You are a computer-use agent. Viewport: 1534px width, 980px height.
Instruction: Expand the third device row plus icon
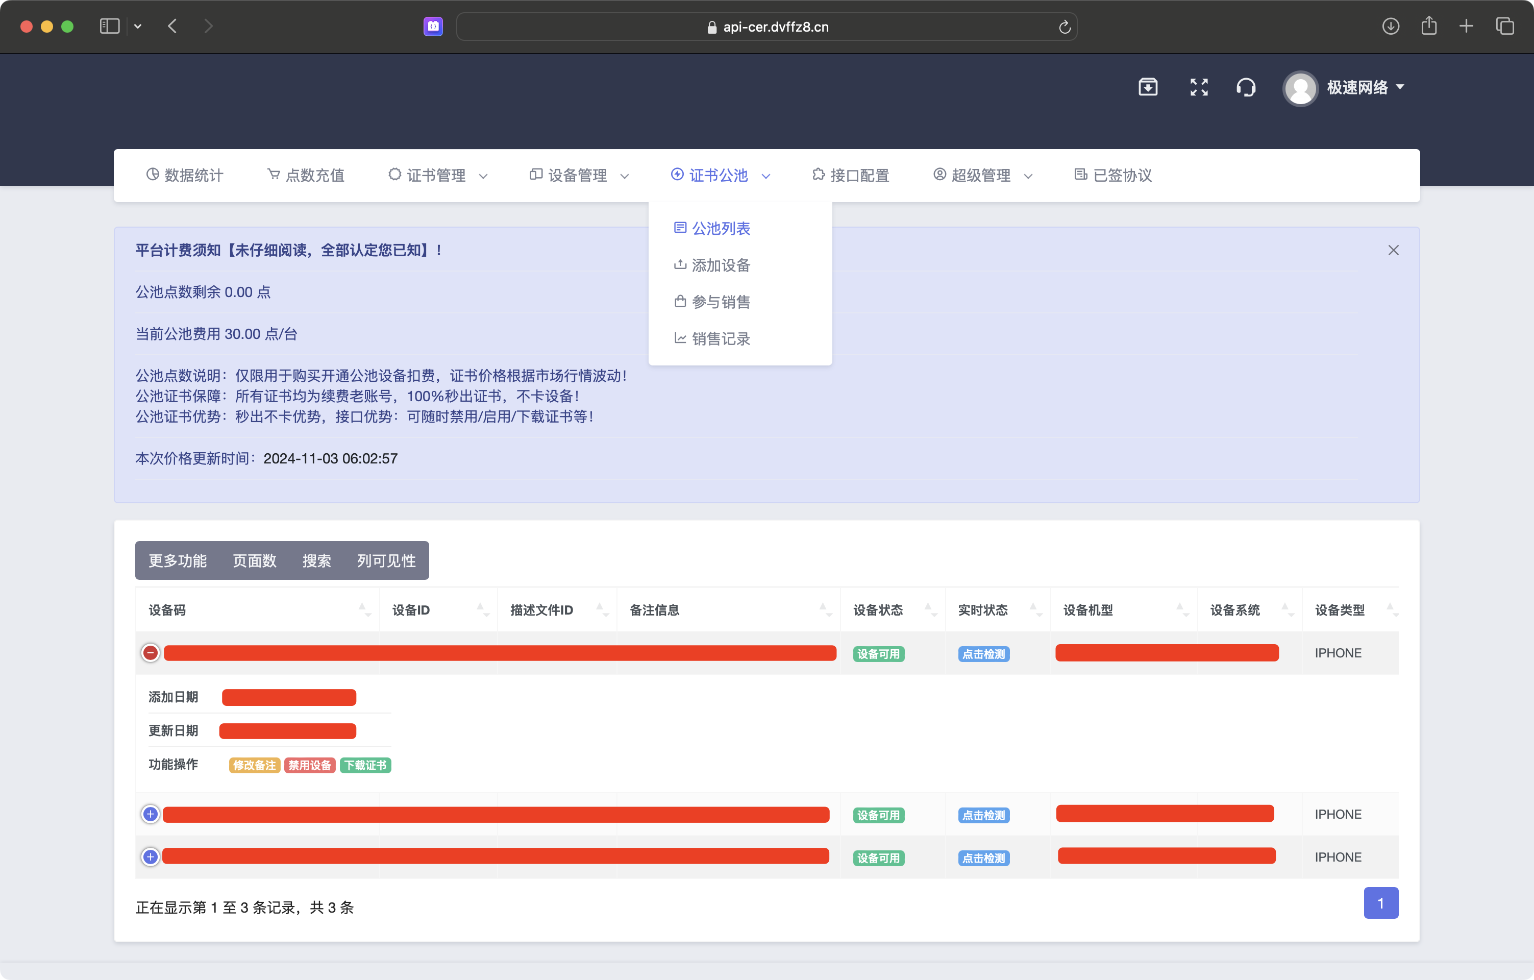click(151, 857)
